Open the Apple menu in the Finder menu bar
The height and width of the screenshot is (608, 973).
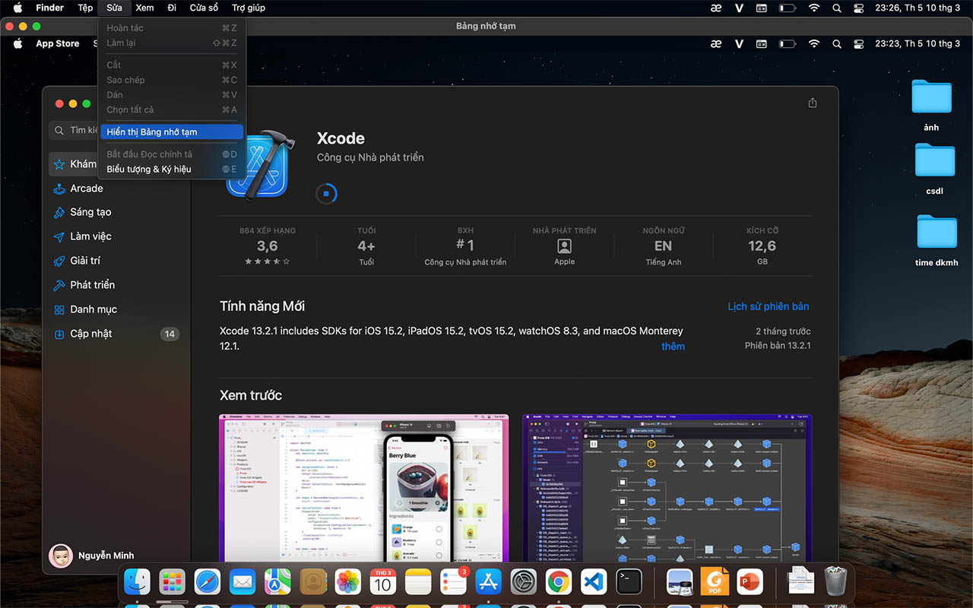point(17,8)
